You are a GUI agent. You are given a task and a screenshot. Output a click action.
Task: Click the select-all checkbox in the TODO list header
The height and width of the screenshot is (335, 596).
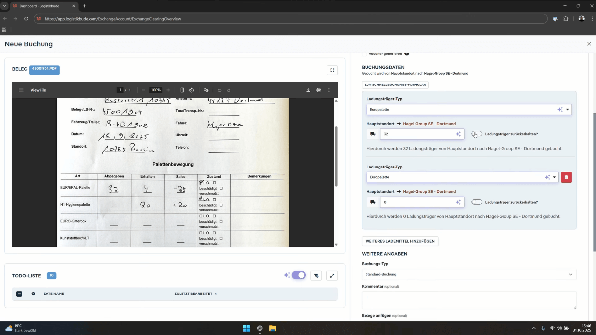(19, 294)
